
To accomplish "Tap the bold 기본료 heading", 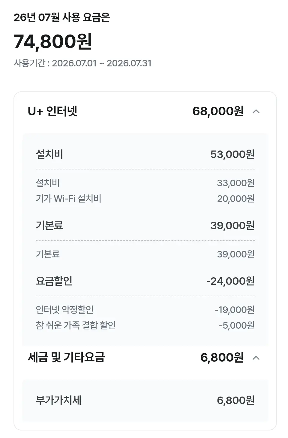I will (49, 225).
